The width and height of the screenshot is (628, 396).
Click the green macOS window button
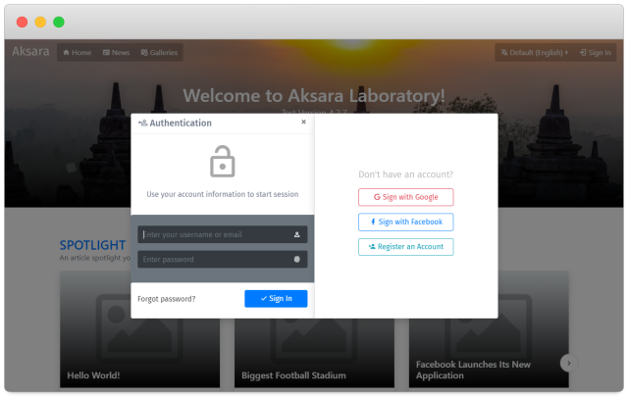tap(59, 22)
